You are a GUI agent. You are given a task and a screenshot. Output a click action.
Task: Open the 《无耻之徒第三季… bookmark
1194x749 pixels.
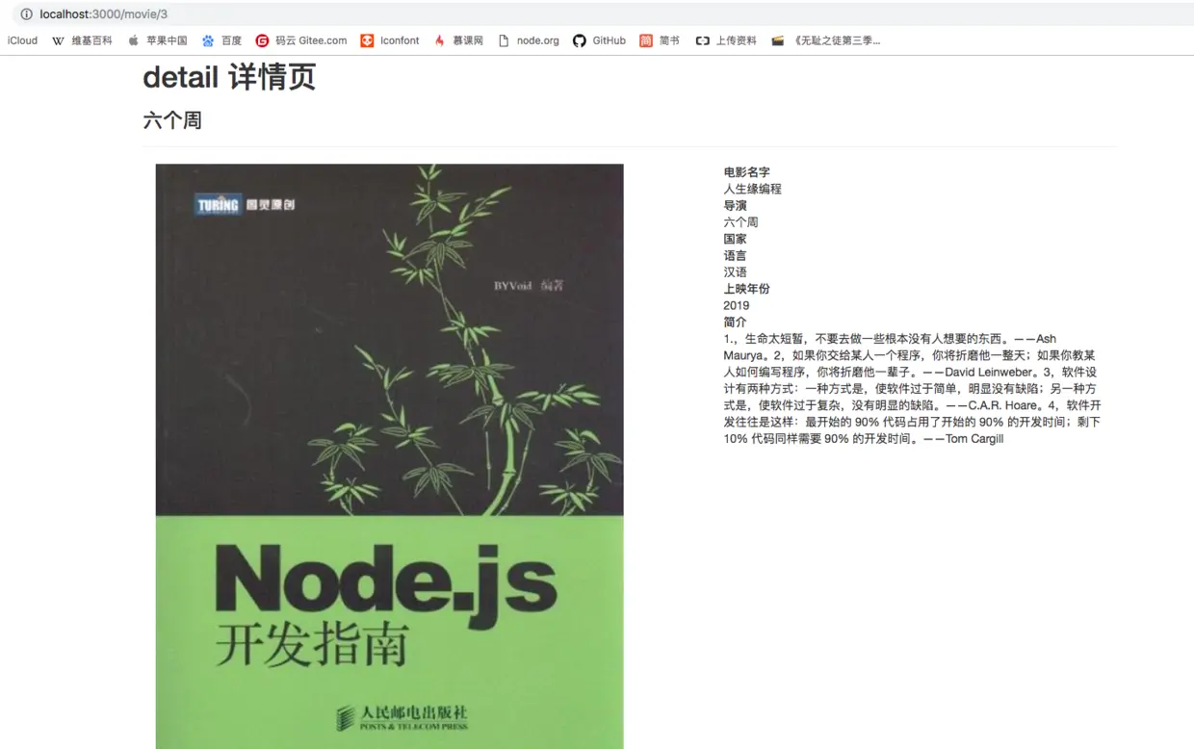click(x=825, y=40)
